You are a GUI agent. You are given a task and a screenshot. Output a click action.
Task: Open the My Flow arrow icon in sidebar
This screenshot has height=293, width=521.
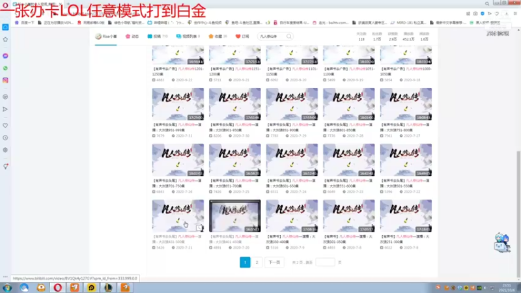[5, 109]
